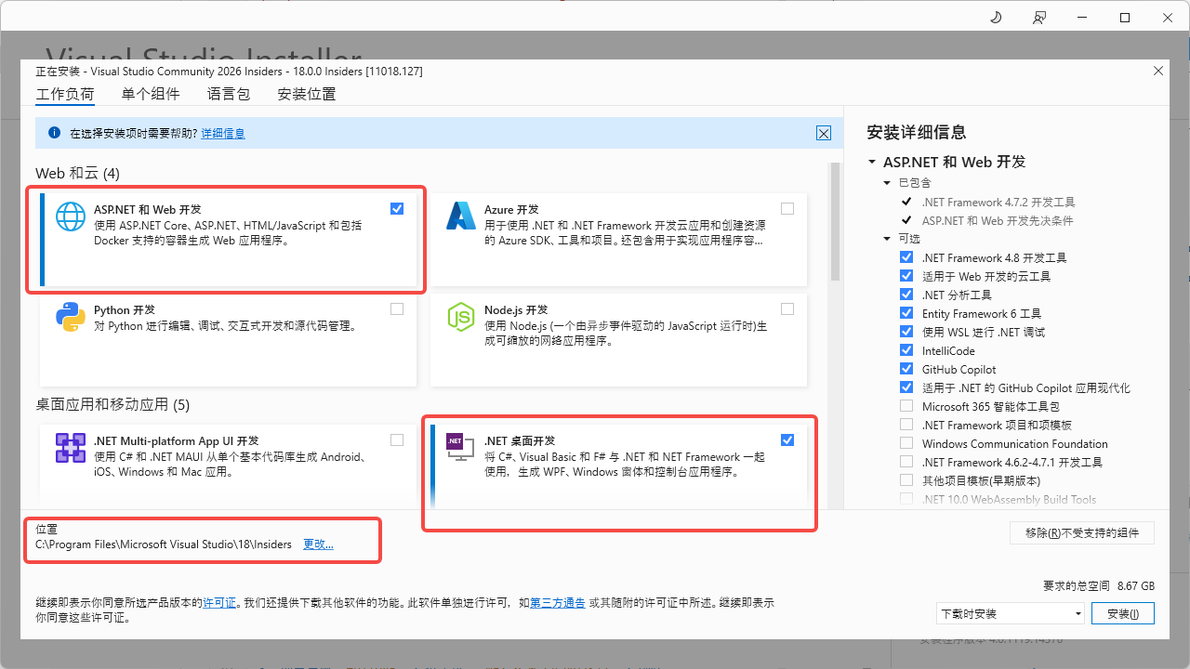The width and height of the screenshot is (1190, 669).
Task: Switch to the 单个组件 tab
Action: [151, 94]
